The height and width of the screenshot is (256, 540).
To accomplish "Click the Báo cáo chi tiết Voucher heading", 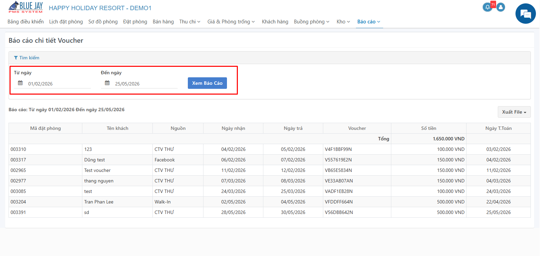I will pyautogui.click(x=46, y=40).
